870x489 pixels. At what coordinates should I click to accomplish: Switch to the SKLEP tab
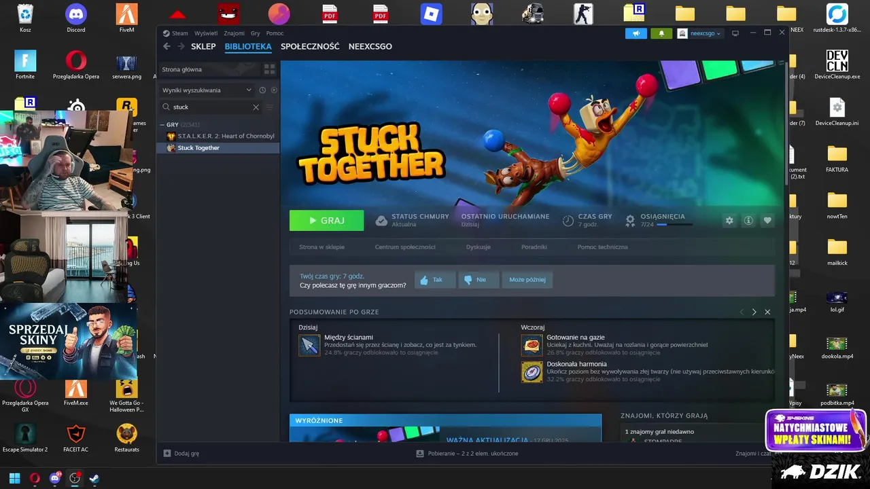[203, 46]
